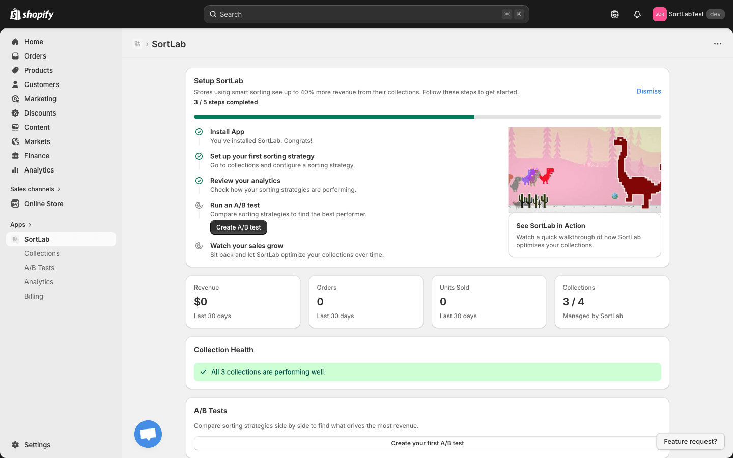Mark Watch your sales grow as complete
733x458 pixels.
coord(199,245)
